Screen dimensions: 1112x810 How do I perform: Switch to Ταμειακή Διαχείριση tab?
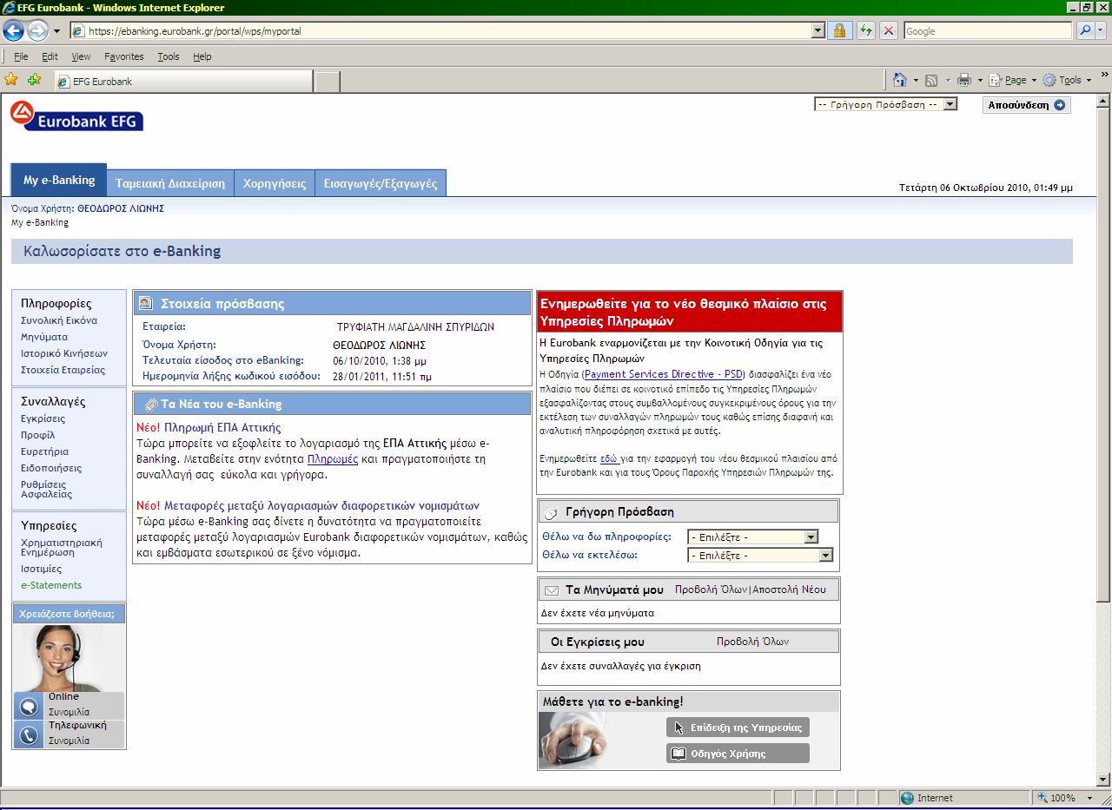tap(170, 183)
